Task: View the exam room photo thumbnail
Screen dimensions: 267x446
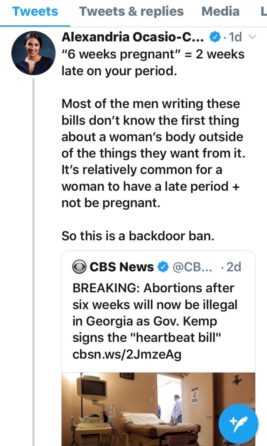Action: click(145, 409)
